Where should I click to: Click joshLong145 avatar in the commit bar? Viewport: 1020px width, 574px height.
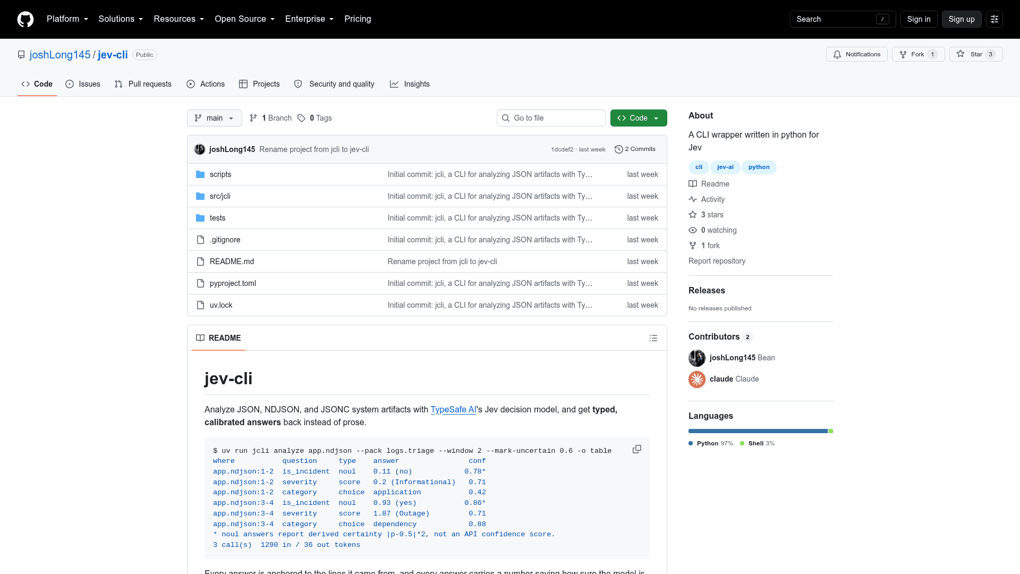point(200,149)
